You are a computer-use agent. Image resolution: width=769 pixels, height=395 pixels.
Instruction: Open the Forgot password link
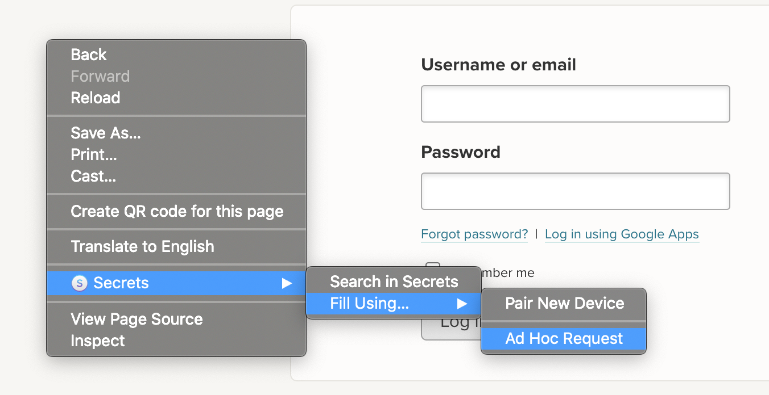coord(474,234)
